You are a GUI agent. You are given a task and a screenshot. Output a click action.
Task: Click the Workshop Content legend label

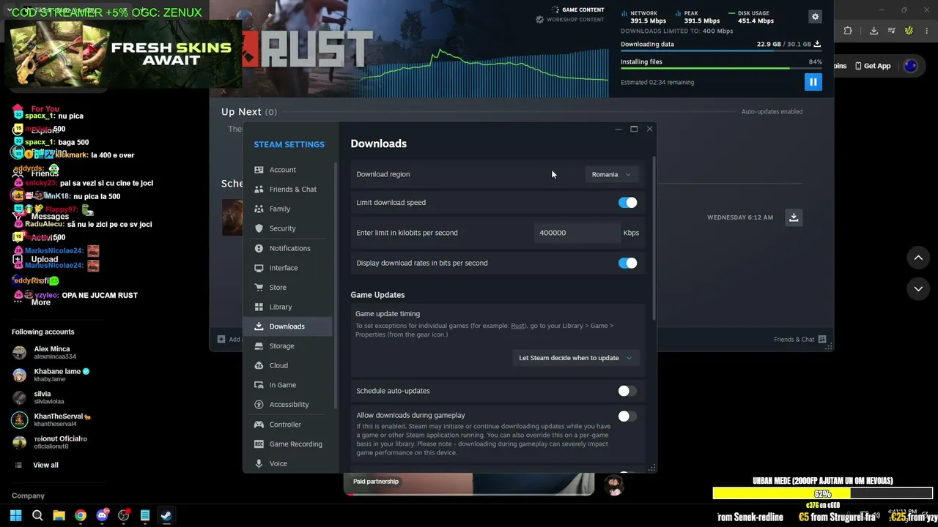pos(575,20)
